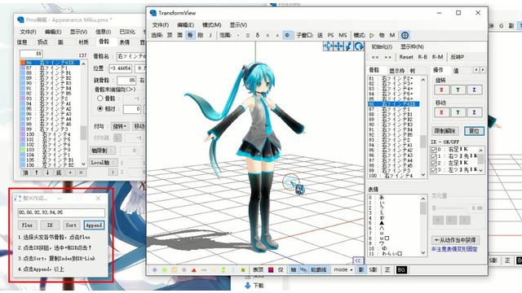Screen dimensions: 522x293
Task: Click the up arrow of the TransformView bone list
Action: (423, 80)
